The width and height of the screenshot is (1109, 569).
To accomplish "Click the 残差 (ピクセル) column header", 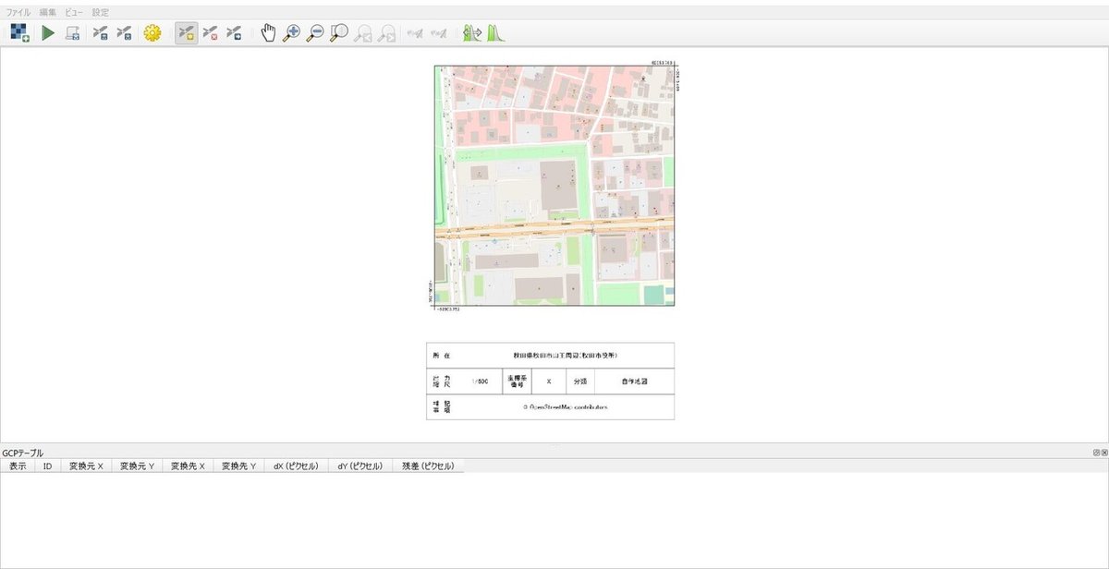I will 428,466.
